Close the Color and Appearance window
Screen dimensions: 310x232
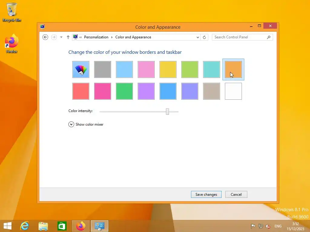[270, 26]
